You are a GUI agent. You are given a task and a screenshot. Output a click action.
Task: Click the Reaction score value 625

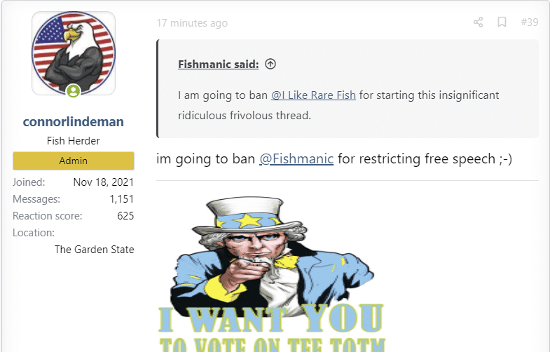[125, 216]
